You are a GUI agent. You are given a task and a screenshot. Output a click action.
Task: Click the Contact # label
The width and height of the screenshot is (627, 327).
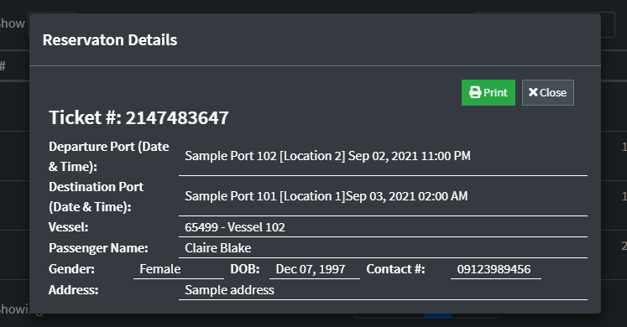pyautogui.click(x=395, y=269)
